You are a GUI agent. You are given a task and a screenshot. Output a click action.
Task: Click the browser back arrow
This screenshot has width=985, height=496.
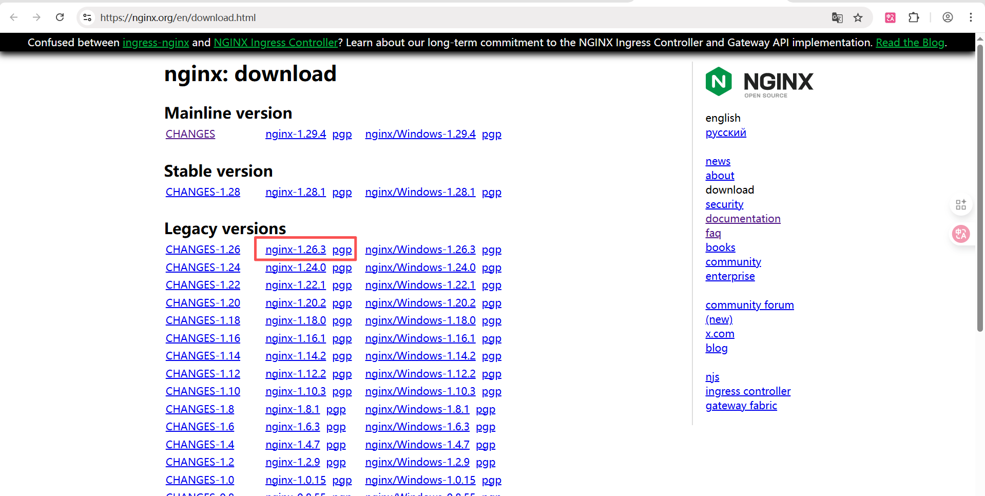[14, 17]
